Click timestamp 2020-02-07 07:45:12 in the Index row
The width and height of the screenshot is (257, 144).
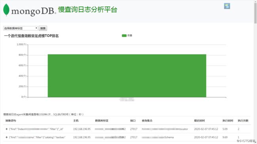click(x=206, y=129)
